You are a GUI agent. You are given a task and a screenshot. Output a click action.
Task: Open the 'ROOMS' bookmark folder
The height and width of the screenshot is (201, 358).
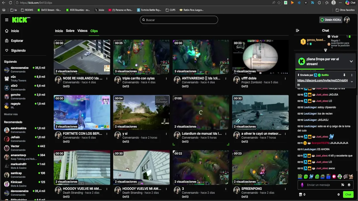point(27,10)
